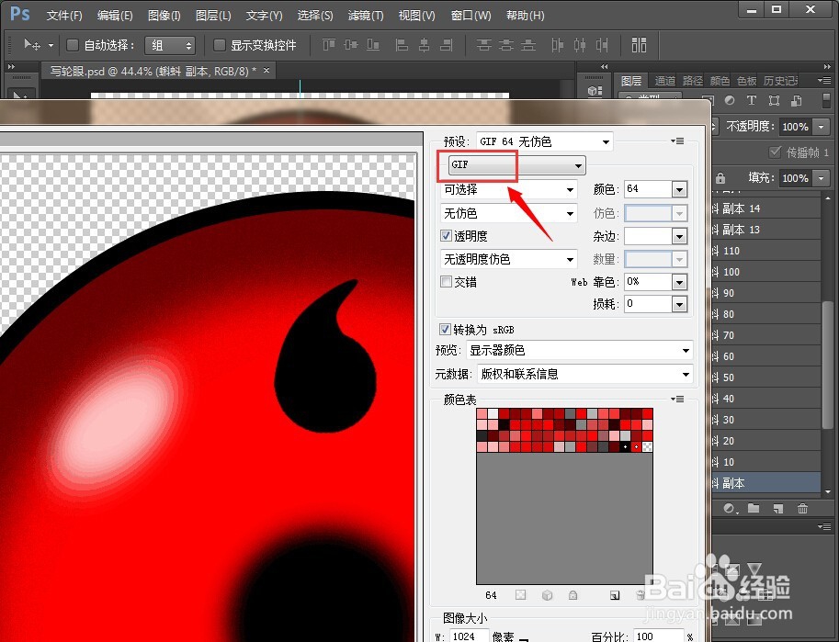
Task: Click Align bottom edges icon
Action: click(x=373, y=45)
